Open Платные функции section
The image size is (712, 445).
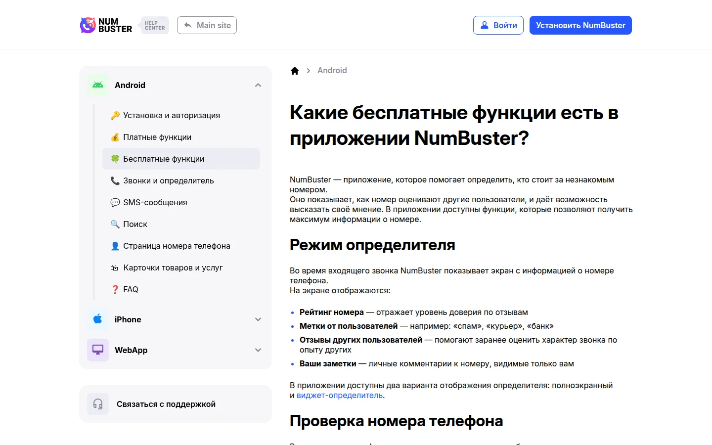(x=181, y=137)
